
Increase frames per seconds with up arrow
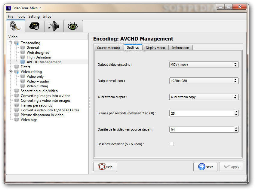236,112
